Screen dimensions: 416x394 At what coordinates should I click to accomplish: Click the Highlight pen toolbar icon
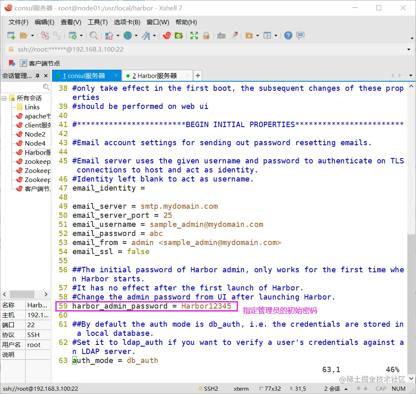pyautogui.click(x=234, y=35)
